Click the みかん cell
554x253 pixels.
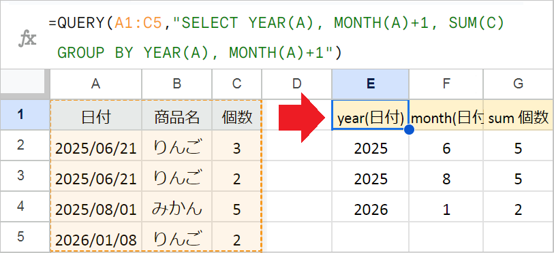click(177, 207)
